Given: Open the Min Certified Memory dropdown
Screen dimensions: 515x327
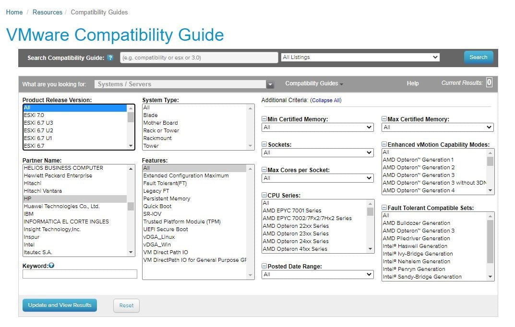Looking at the screenshot, I should 318,127.
